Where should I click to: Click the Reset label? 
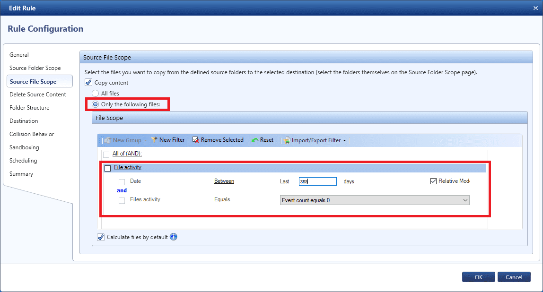pyautogui.click(x=267, y=140)
